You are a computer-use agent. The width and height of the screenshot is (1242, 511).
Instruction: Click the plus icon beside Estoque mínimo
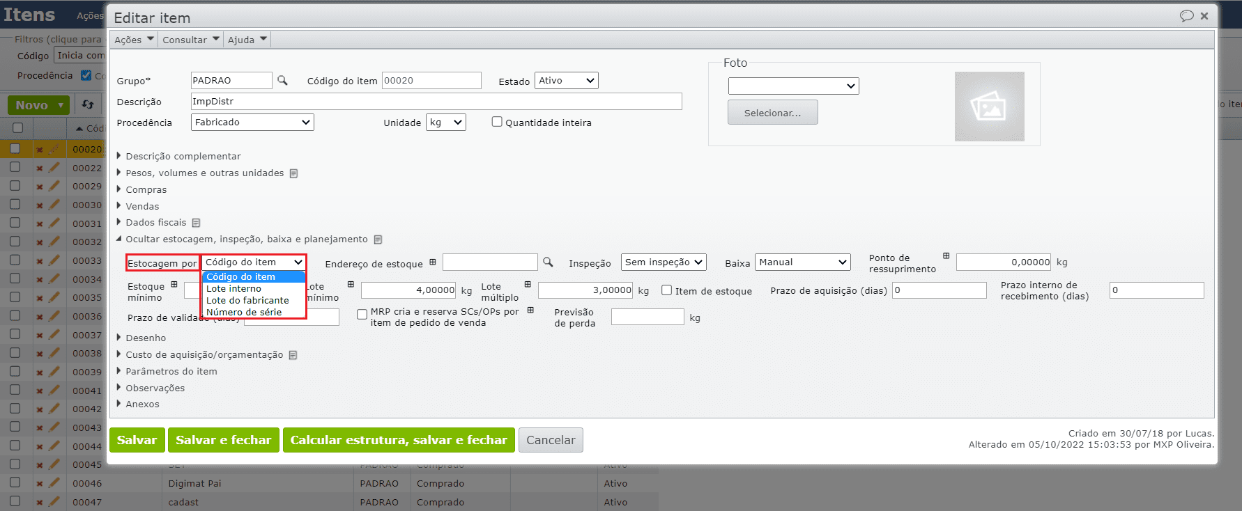point(174,284)
